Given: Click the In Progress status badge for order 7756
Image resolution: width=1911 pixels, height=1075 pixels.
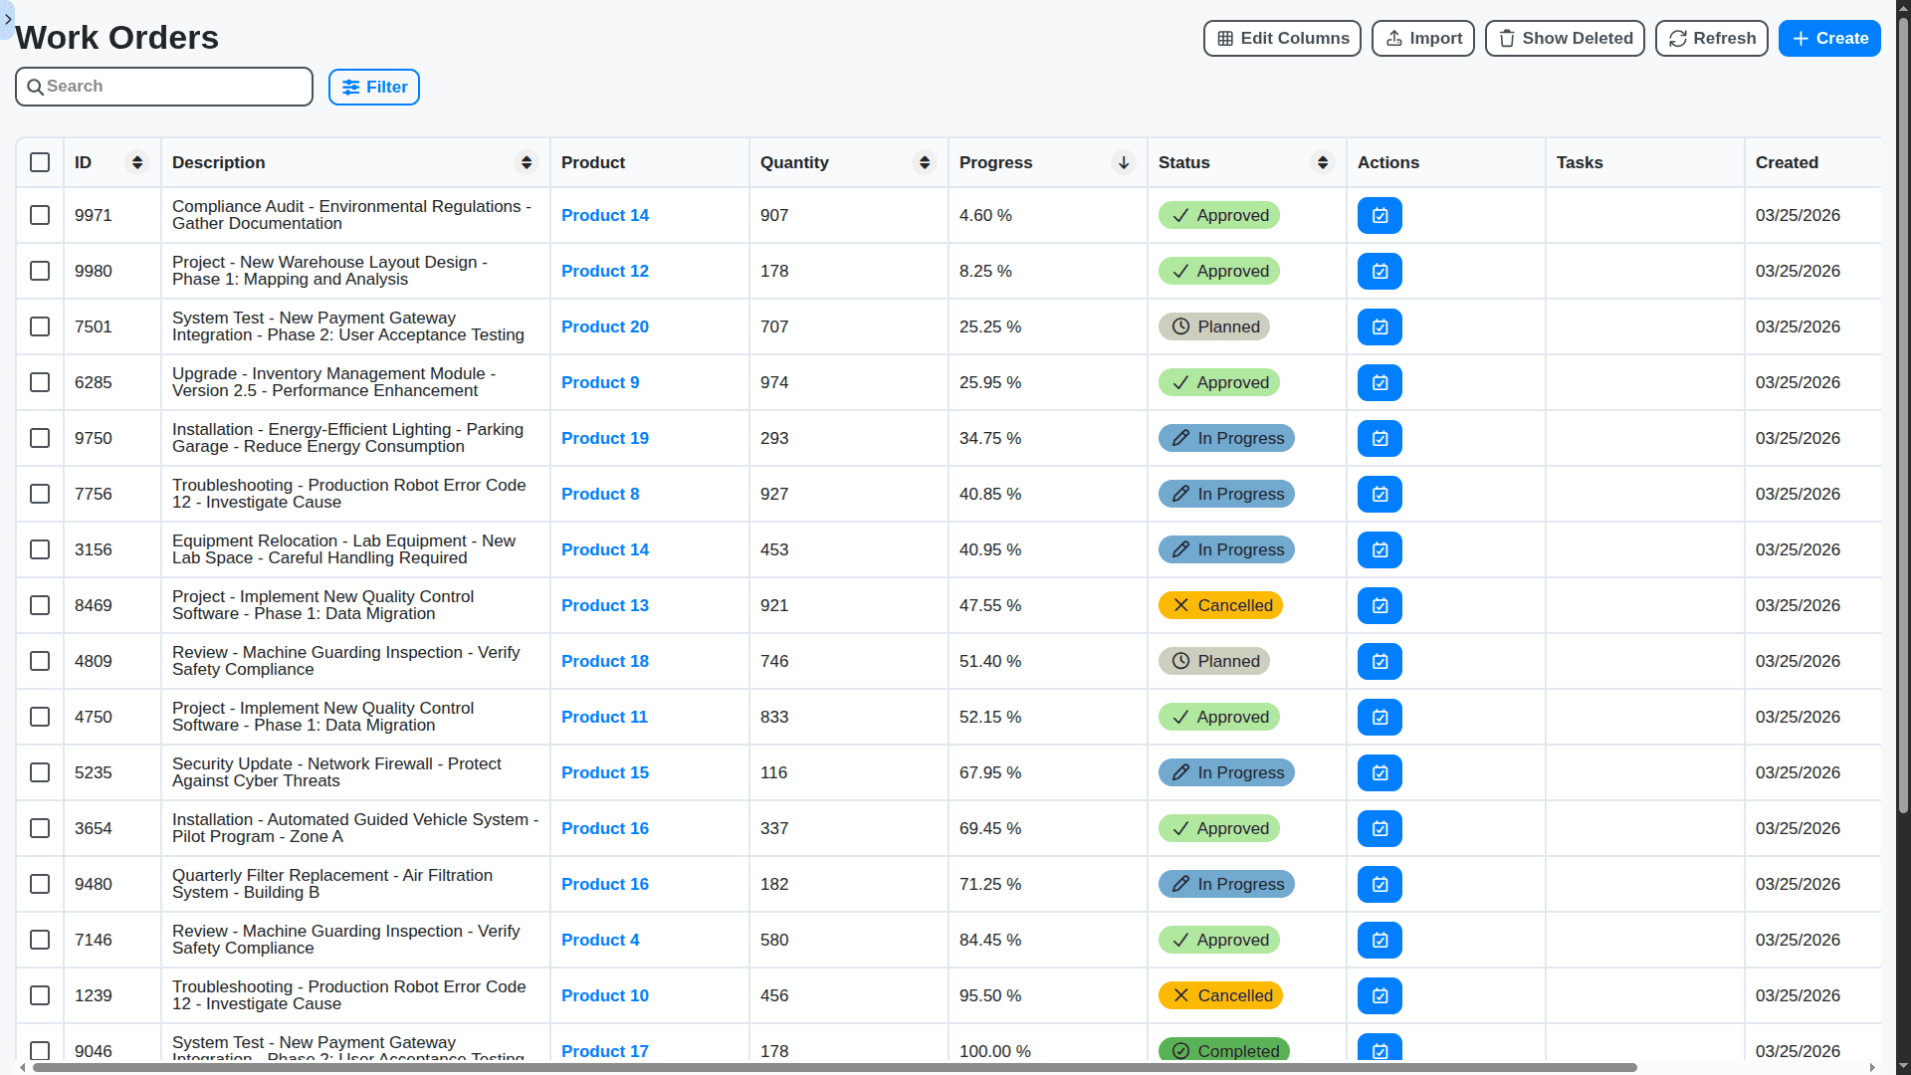Looking at the screenshot, I should click(x=1225, y=494).
